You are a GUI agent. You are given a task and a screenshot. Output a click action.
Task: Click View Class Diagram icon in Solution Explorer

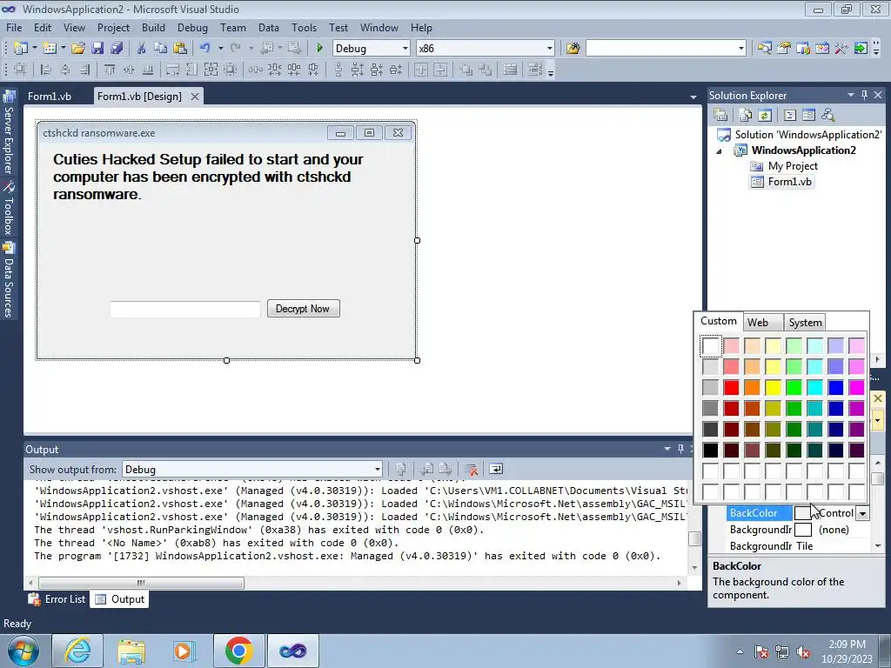(828, 116)
